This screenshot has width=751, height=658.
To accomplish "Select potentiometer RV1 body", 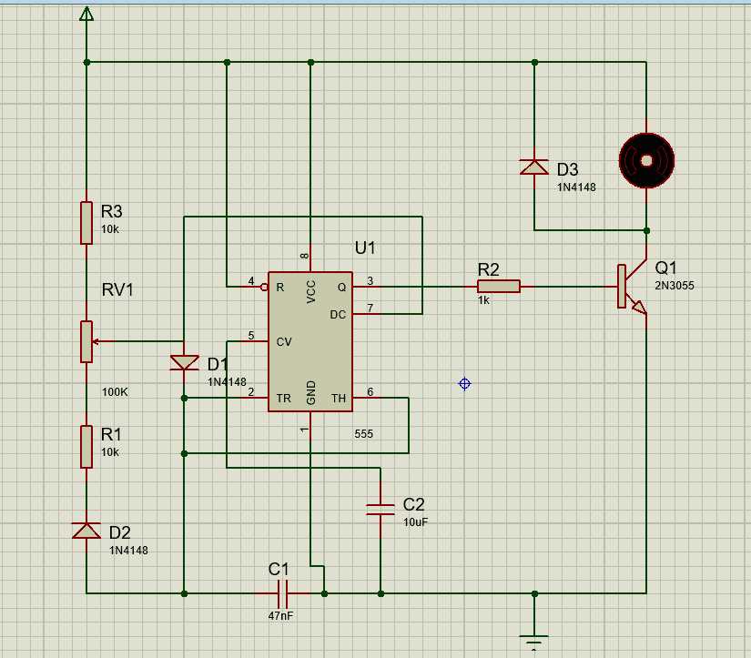I will (x=86, y=341).
